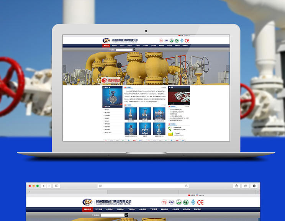This screenshot has width=285, height=221.
Task: Click the TS certification badge in bottom browser
Action: click(x=164, y=202)
